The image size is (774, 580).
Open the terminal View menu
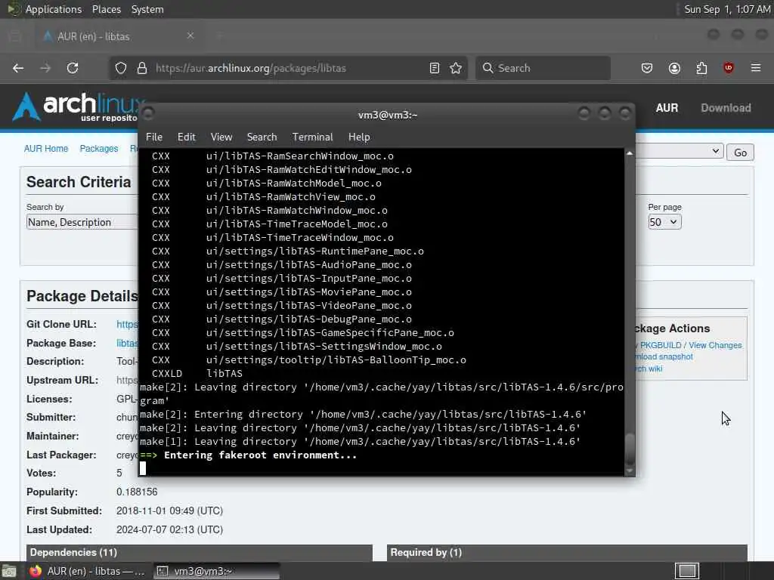(x=221, y=137)
